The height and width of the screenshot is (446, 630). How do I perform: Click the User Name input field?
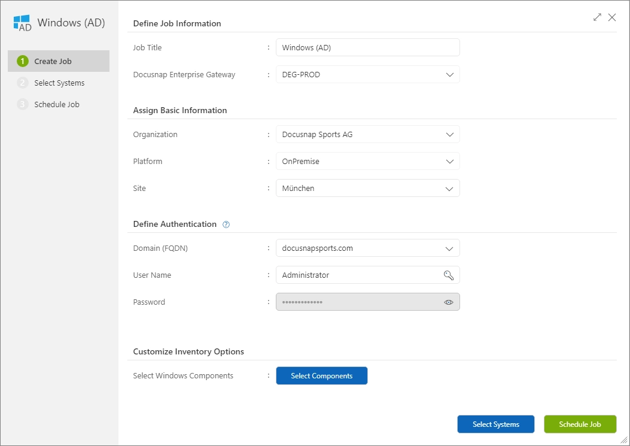(x=367, y=275)
